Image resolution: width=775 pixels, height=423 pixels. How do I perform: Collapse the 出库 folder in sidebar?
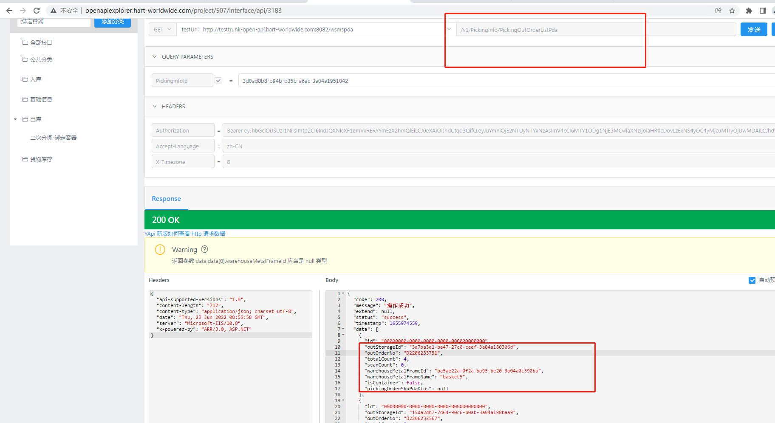coord(15,119)
